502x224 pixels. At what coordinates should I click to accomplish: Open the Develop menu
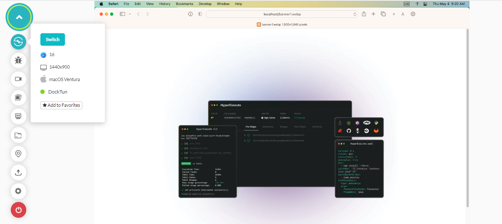[x=205, y=4]
